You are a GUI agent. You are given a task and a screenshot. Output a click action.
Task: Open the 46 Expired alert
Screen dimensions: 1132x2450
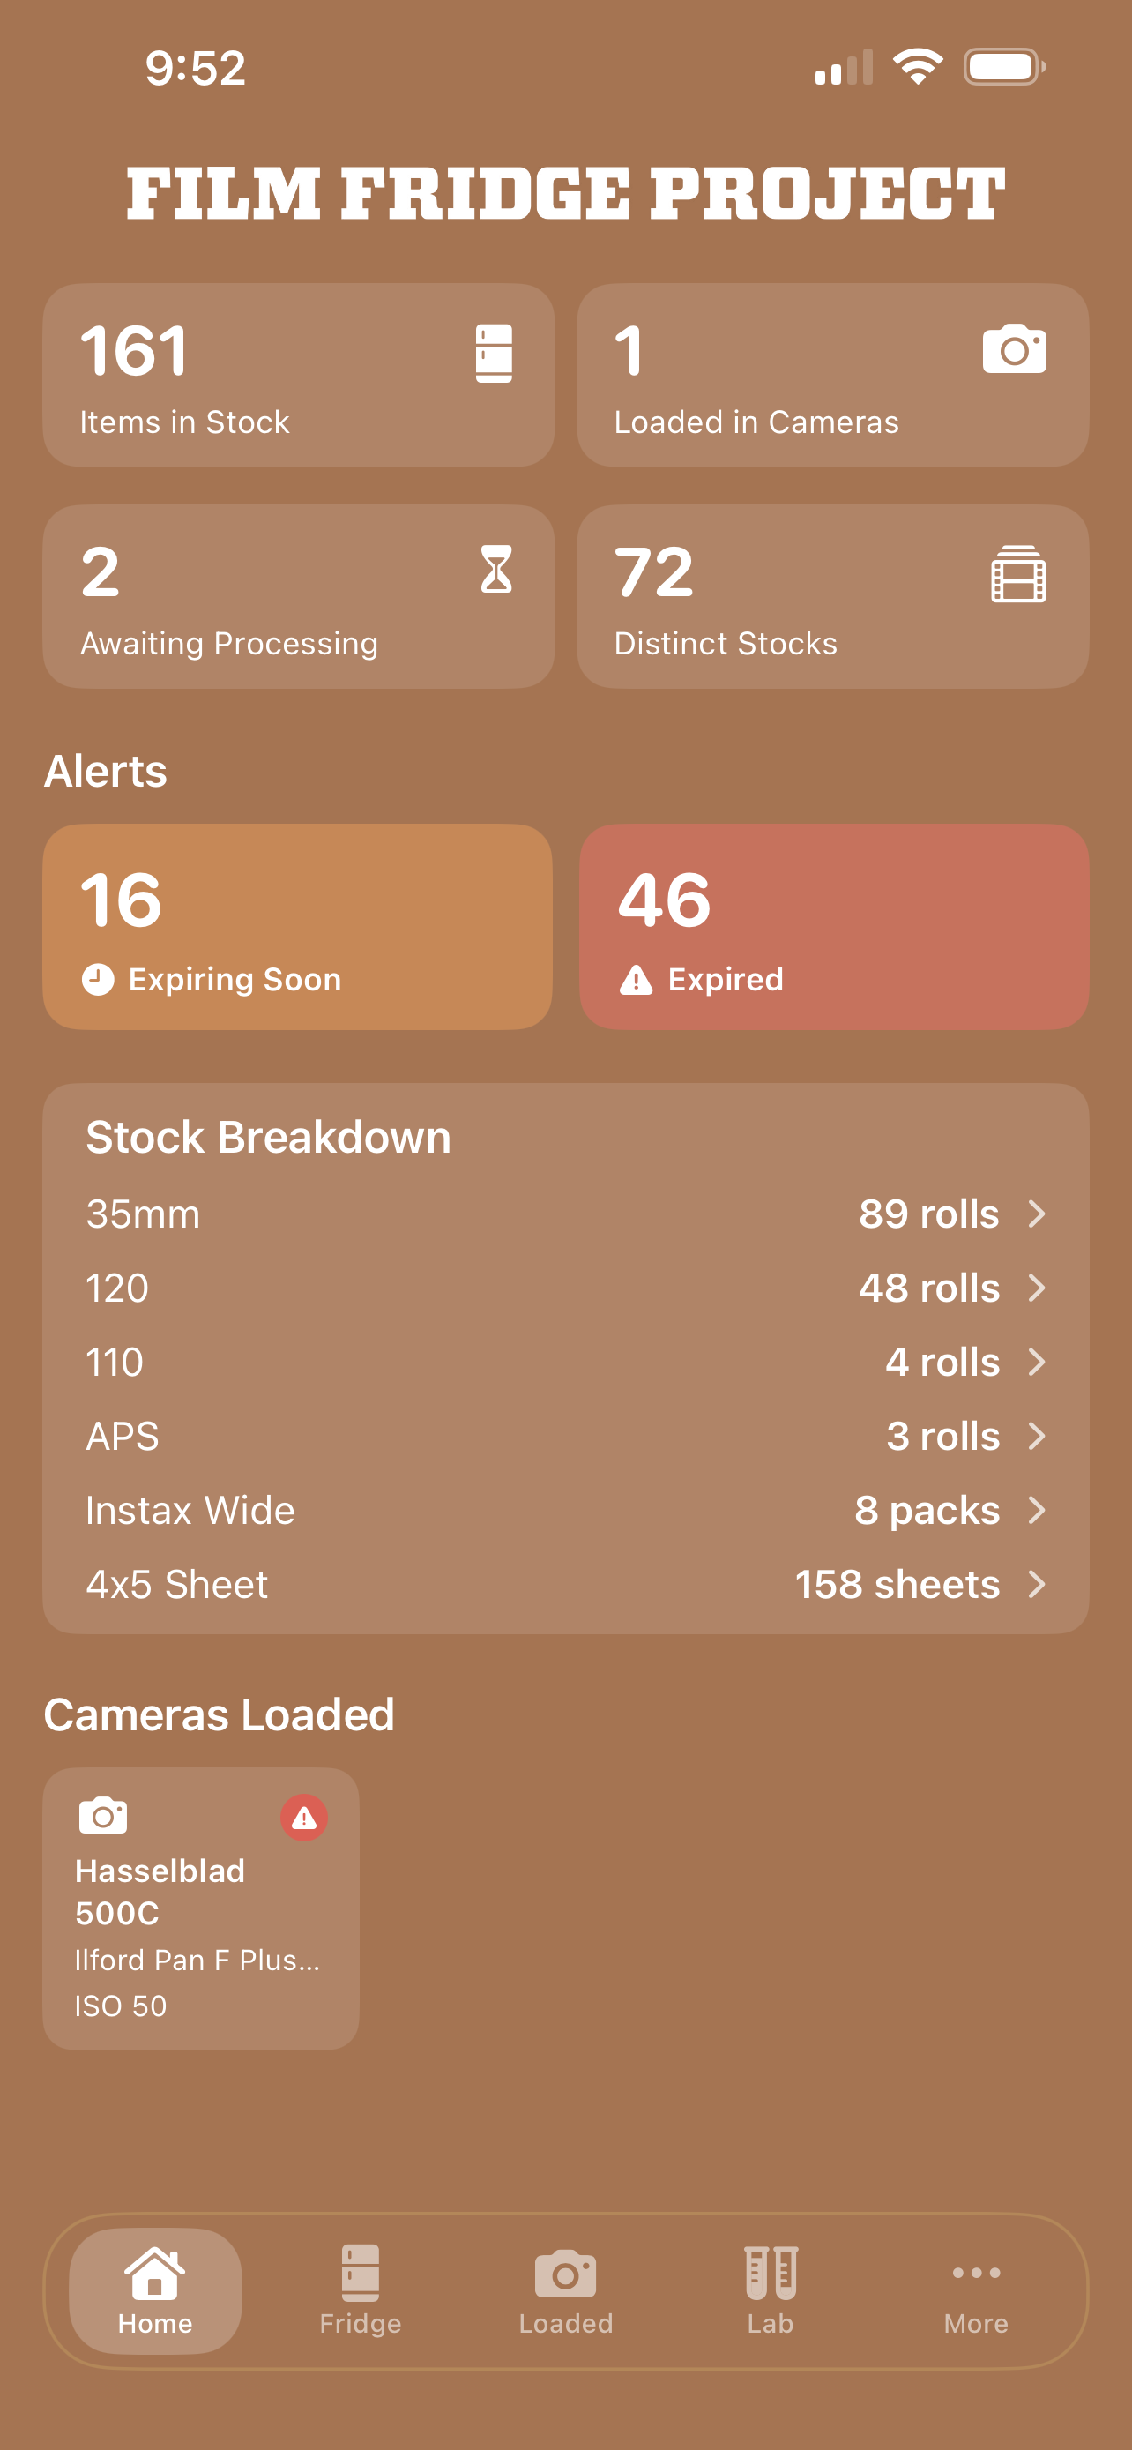tap(833, 926)
